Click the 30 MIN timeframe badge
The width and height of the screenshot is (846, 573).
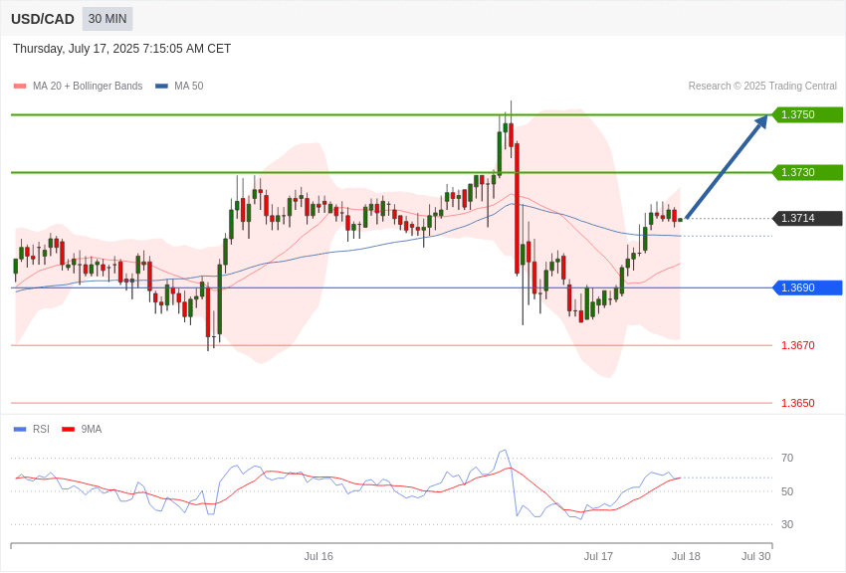pos(107,19)
